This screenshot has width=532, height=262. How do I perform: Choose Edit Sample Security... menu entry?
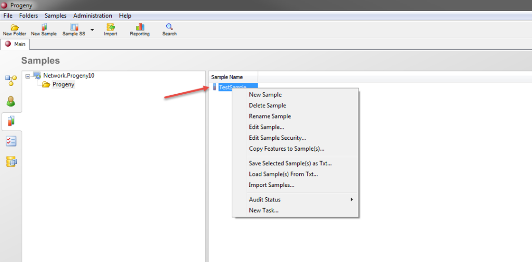click(295, 138)
